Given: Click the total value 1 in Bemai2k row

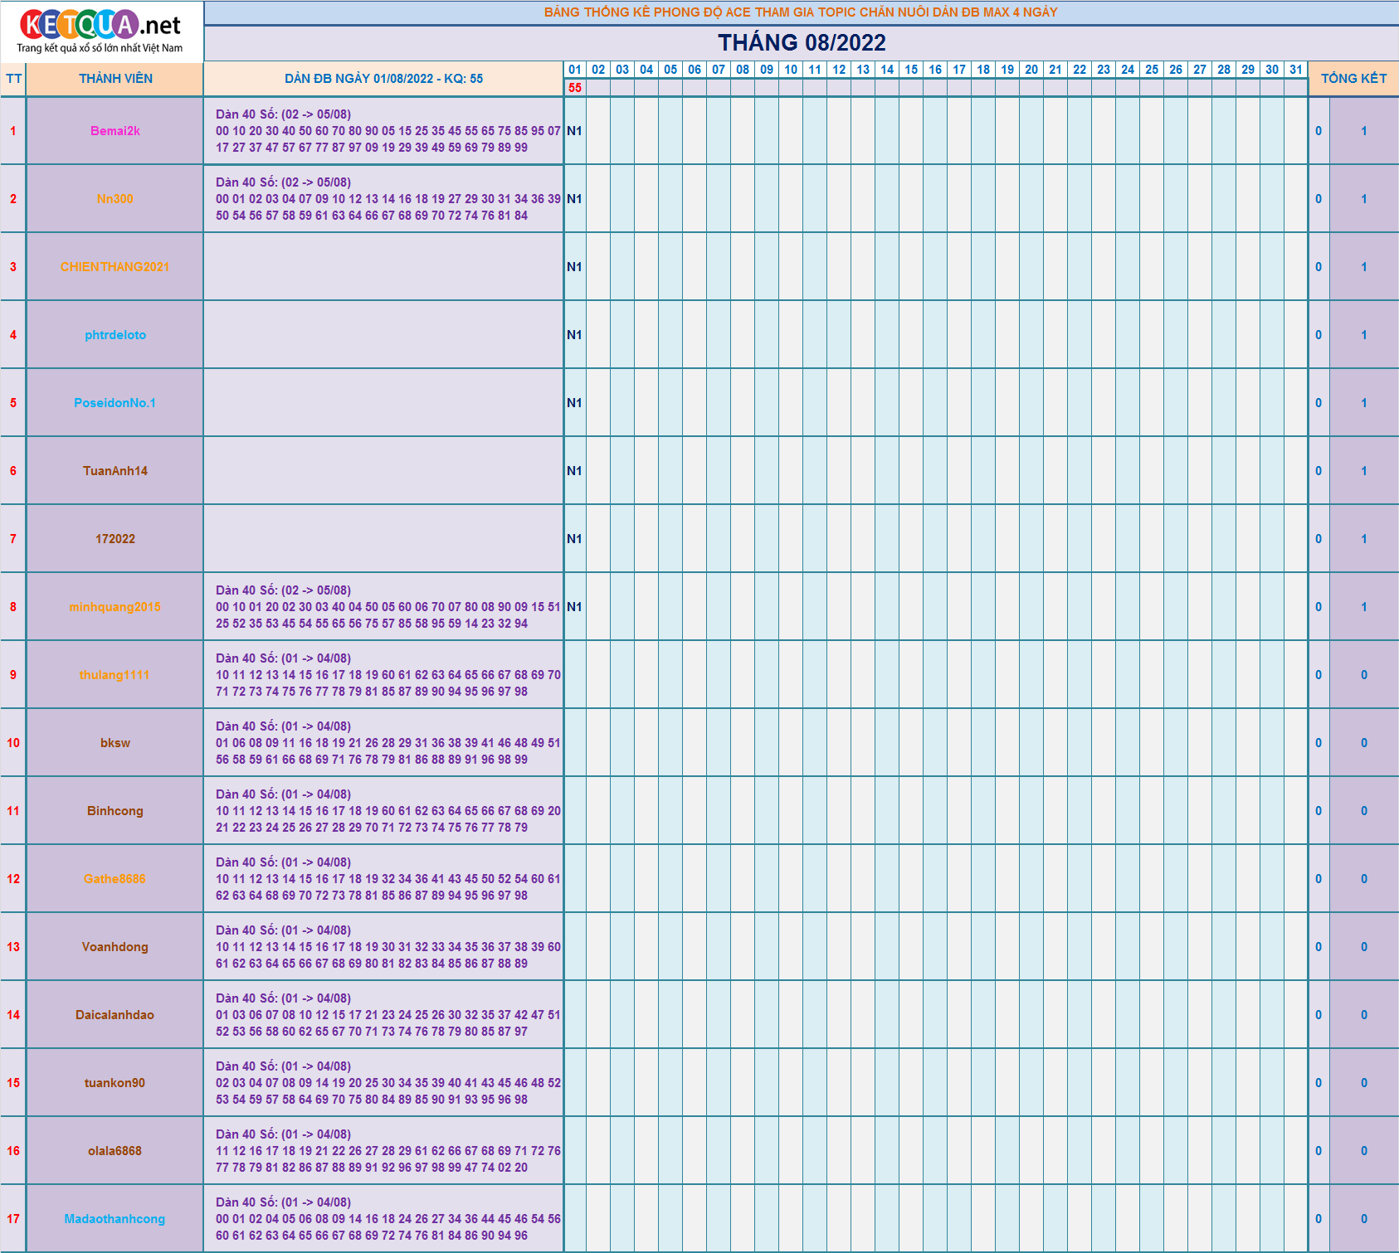Looking at the screenshot, I should 1364,131.
